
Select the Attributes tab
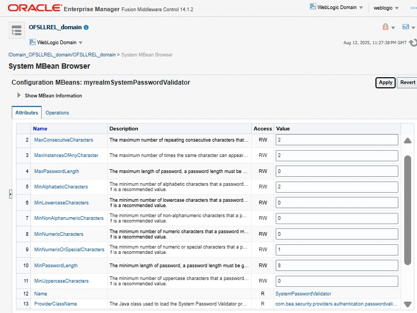pos(27,113)
